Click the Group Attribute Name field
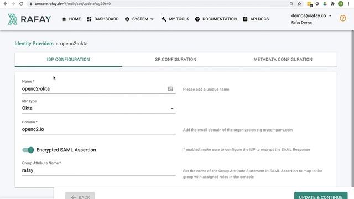Viewport: 354px width, 199px height. (x=98, y=171)
